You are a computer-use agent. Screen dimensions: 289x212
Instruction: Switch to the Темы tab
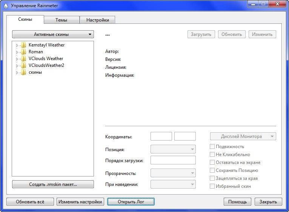[61, 20]
